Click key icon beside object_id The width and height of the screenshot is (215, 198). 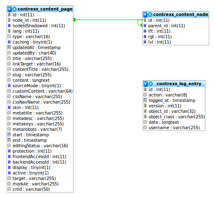point(145,111)
